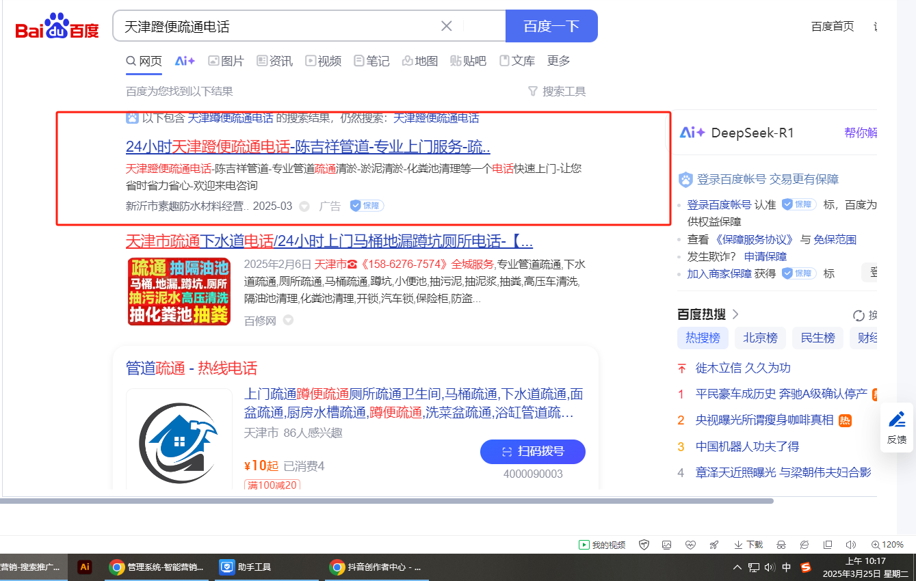The height and width of the screenshot is (581, 916).
Task: Click the 广告 label in the ad result
Action: point(330,206)
